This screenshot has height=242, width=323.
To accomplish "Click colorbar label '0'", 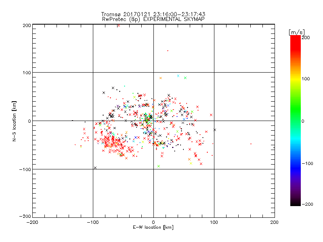I will [x=303, y=121].
